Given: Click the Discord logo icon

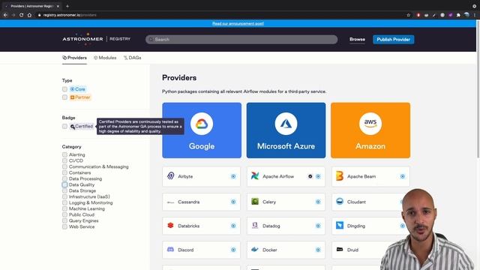Looking at the screenshot, I should point(170,250).
